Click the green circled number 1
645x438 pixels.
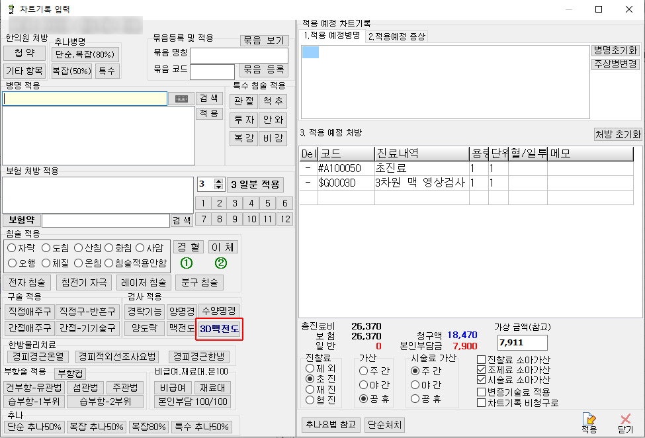pos(187,263)
